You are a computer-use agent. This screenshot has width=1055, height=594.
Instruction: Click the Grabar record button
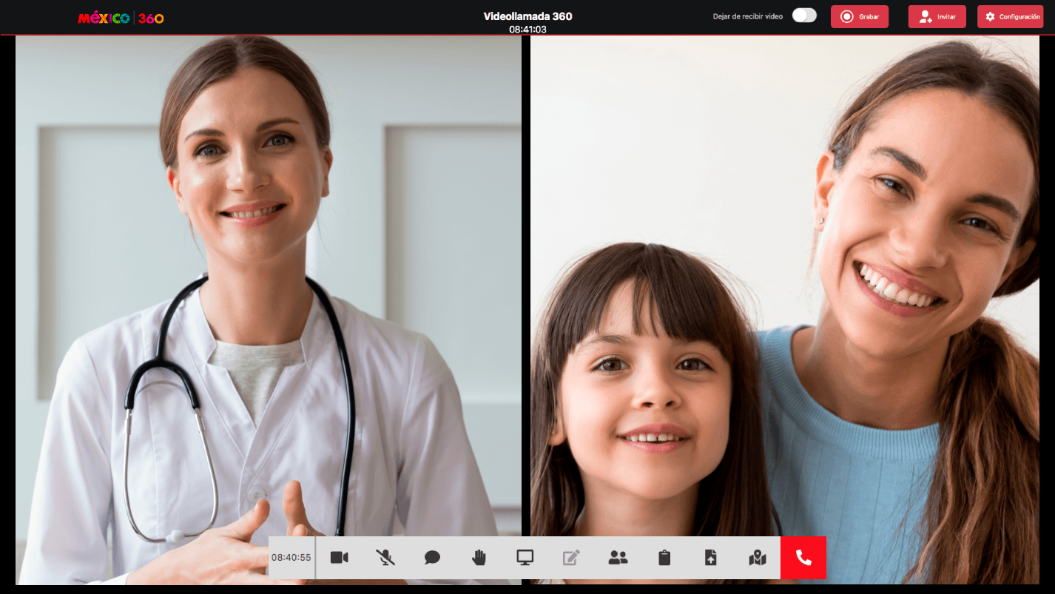coord(859,16)
